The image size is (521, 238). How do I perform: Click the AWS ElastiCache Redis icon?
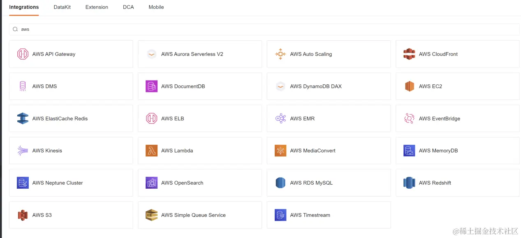pyautogui.click(x=23, y=118)
